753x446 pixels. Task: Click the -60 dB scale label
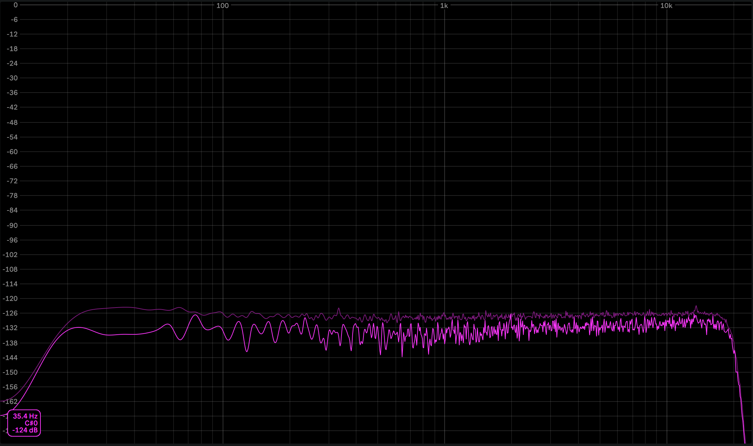[x=12, y=152]
